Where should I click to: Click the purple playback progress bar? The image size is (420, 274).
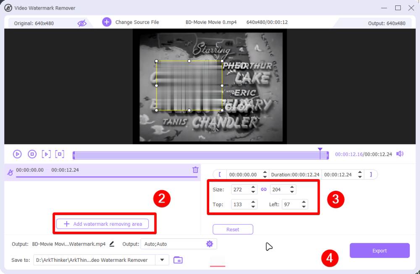[x=201, y=155]
